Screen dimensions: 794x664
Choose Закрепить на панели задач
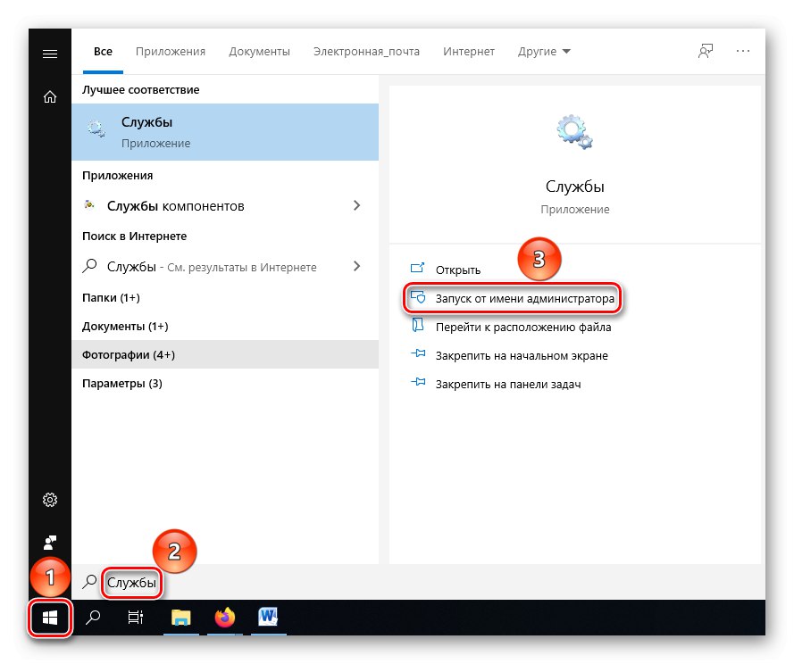click(x=508, y=385)
